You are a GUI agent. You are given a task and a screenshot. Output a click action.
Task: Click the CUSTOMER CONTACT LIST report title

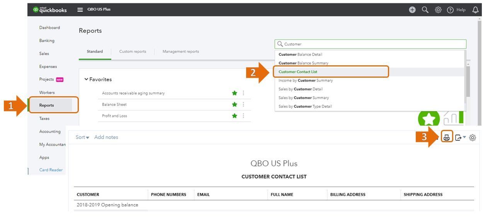[274, 177]
